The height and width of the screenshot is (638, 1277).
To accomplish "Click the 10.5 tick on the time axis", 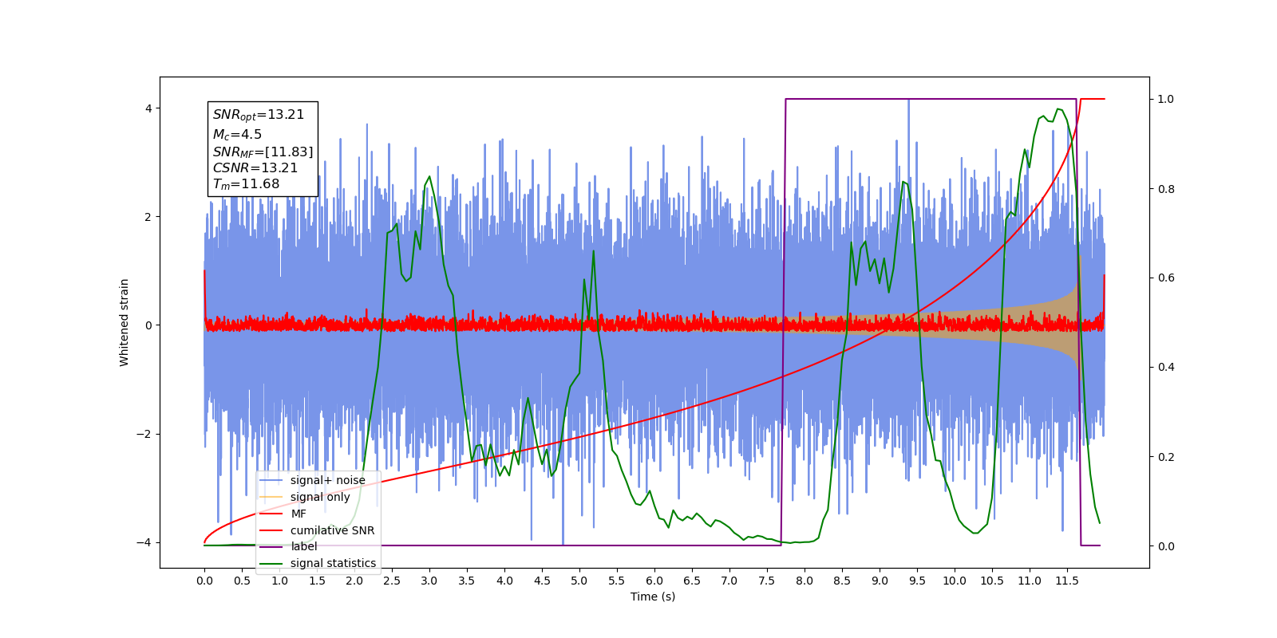I will pos(992,581).
